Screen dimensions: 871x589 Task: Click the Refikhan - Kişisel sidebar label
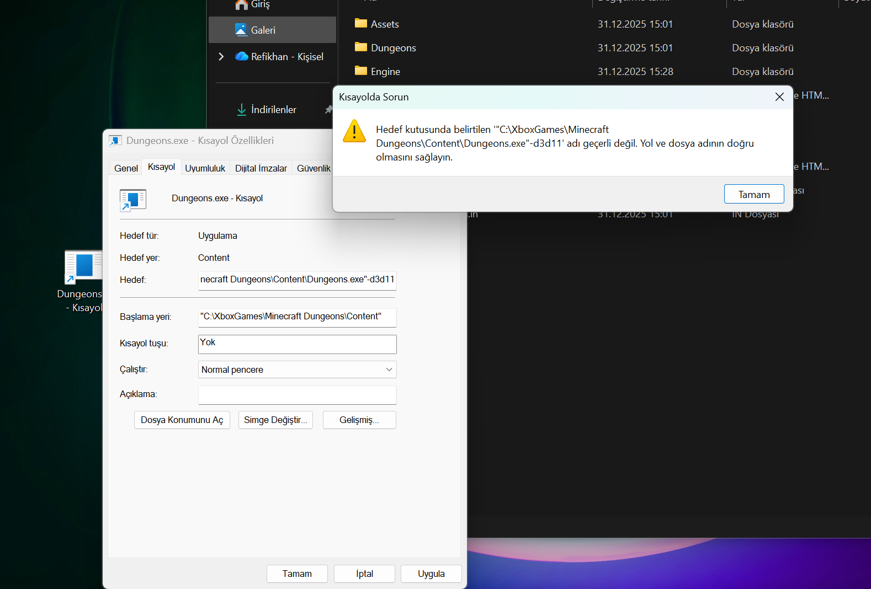click(x=287, y=57)
